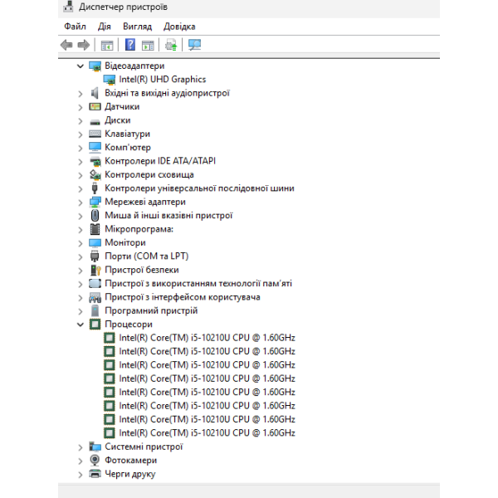This screenshot has height=498, width=498.
Task: Show or hide the action pane icon
Action: pyautogui.click(x=148, y=45)
